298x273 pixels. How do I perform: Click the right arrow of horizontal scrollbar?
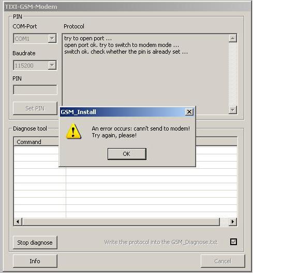coord(233,221)
